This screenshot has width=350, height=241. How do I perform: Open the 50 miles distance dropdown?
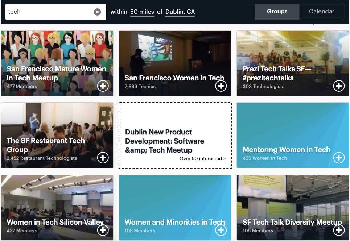[142, 12]
